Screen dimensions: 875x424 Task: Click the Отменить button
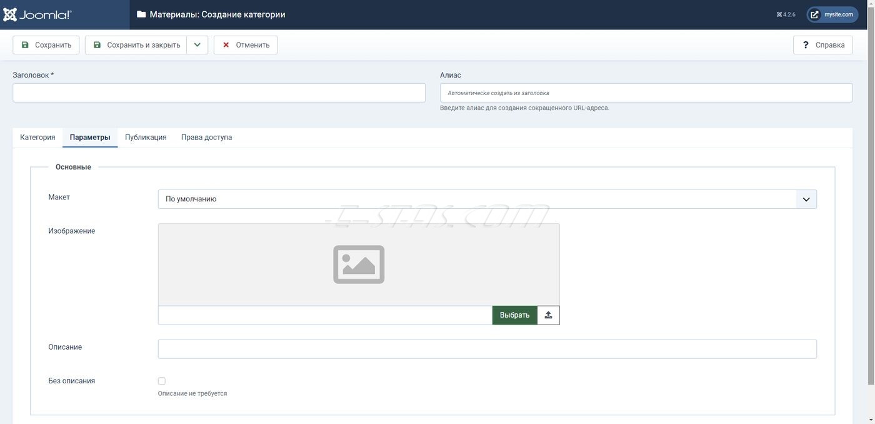246,45
